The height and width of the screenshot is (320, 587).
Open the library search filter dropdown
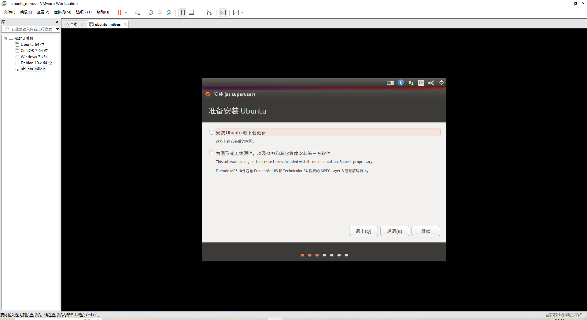tap(57, 29)
